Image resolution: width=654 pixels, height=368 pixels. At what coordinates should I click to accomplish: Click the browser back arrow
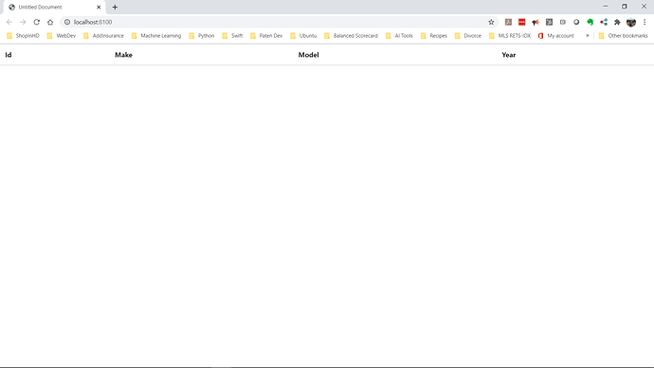click(9, 22)
